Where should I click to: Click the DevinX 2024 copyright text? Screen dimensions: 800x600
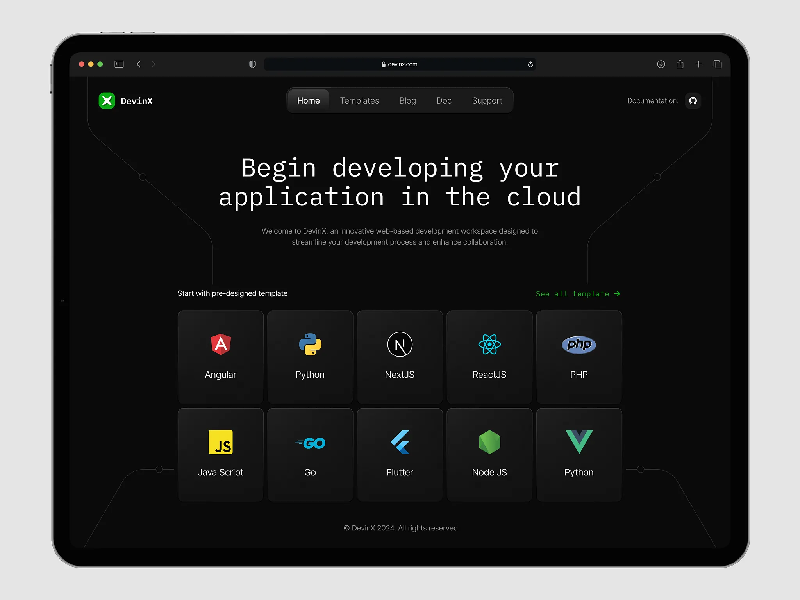point(400,528)
